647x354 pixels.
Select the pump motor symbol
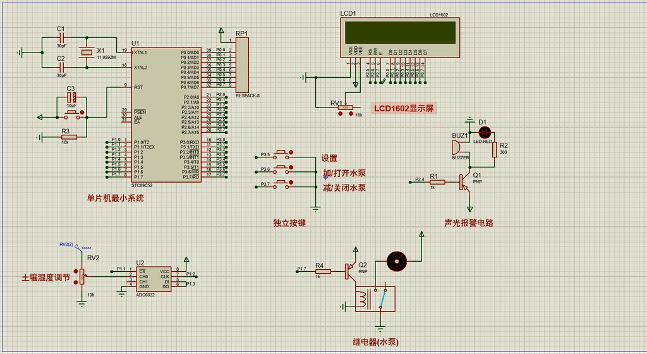point(397,260)
